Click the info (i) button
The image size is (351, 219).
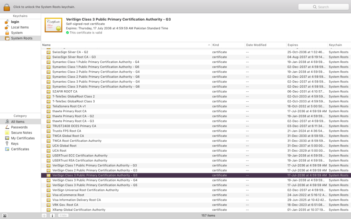click(52, 216)
